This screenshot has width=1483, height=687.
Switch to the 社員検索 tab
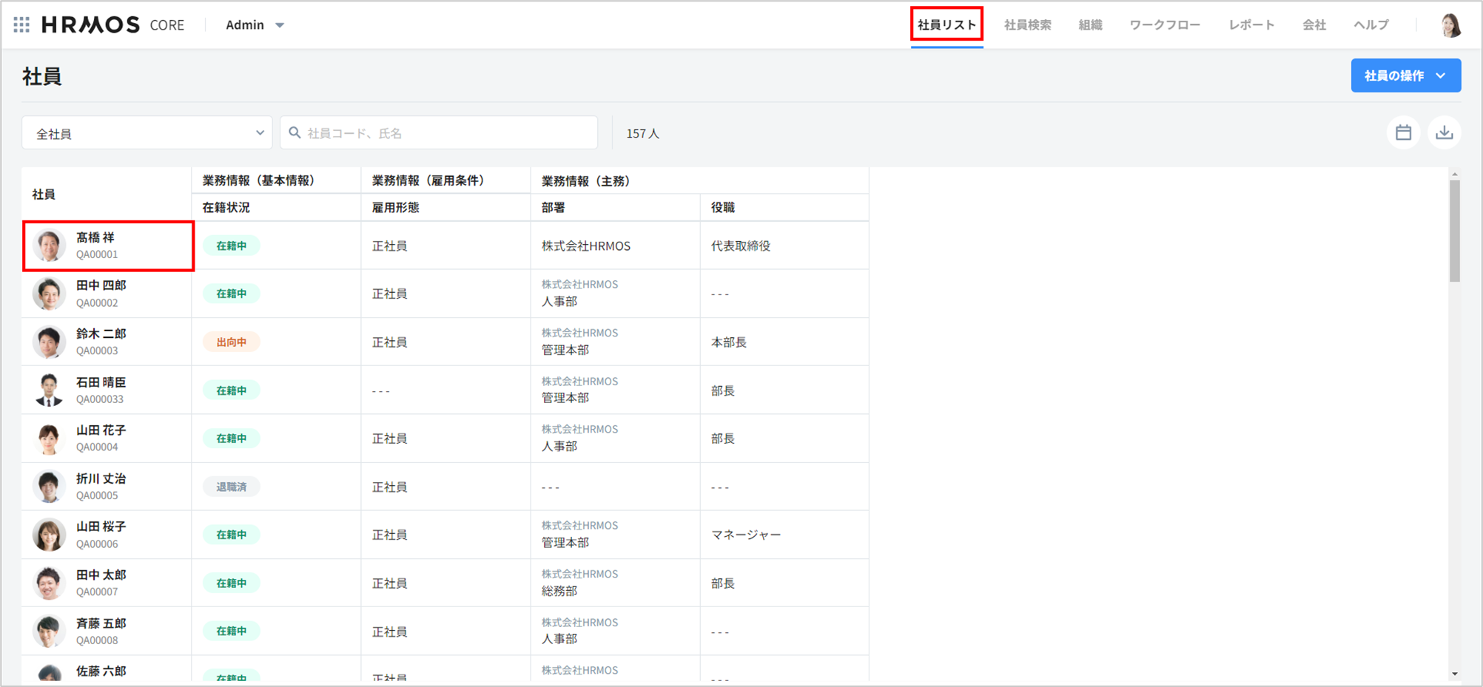click(x=1027, y=25)
